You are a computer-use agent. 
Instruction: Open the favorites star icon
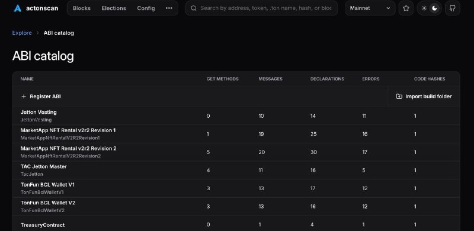406,8
